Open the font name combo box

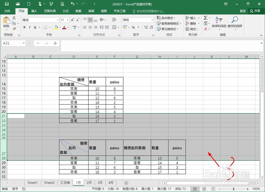coord(41,20)
